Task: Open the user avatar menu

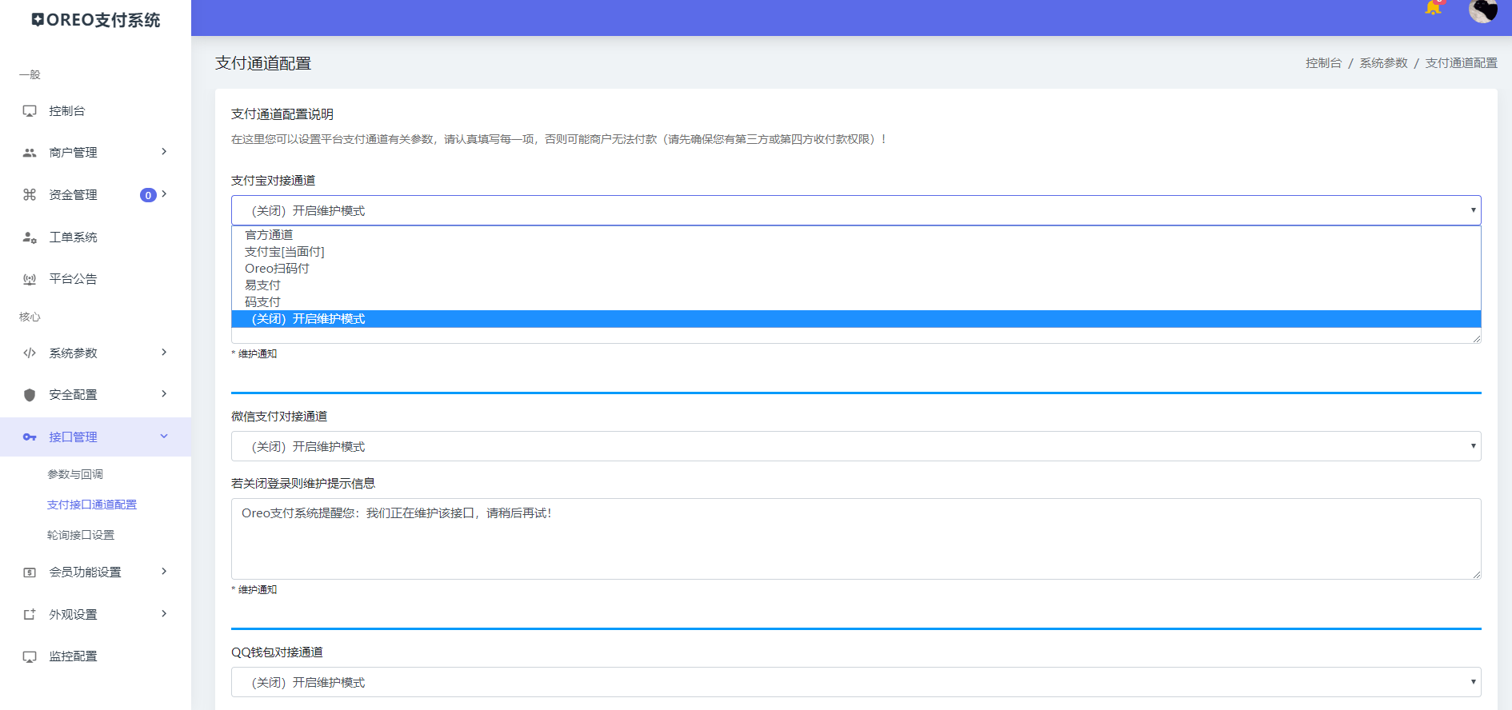Action: pos(1482,10)
